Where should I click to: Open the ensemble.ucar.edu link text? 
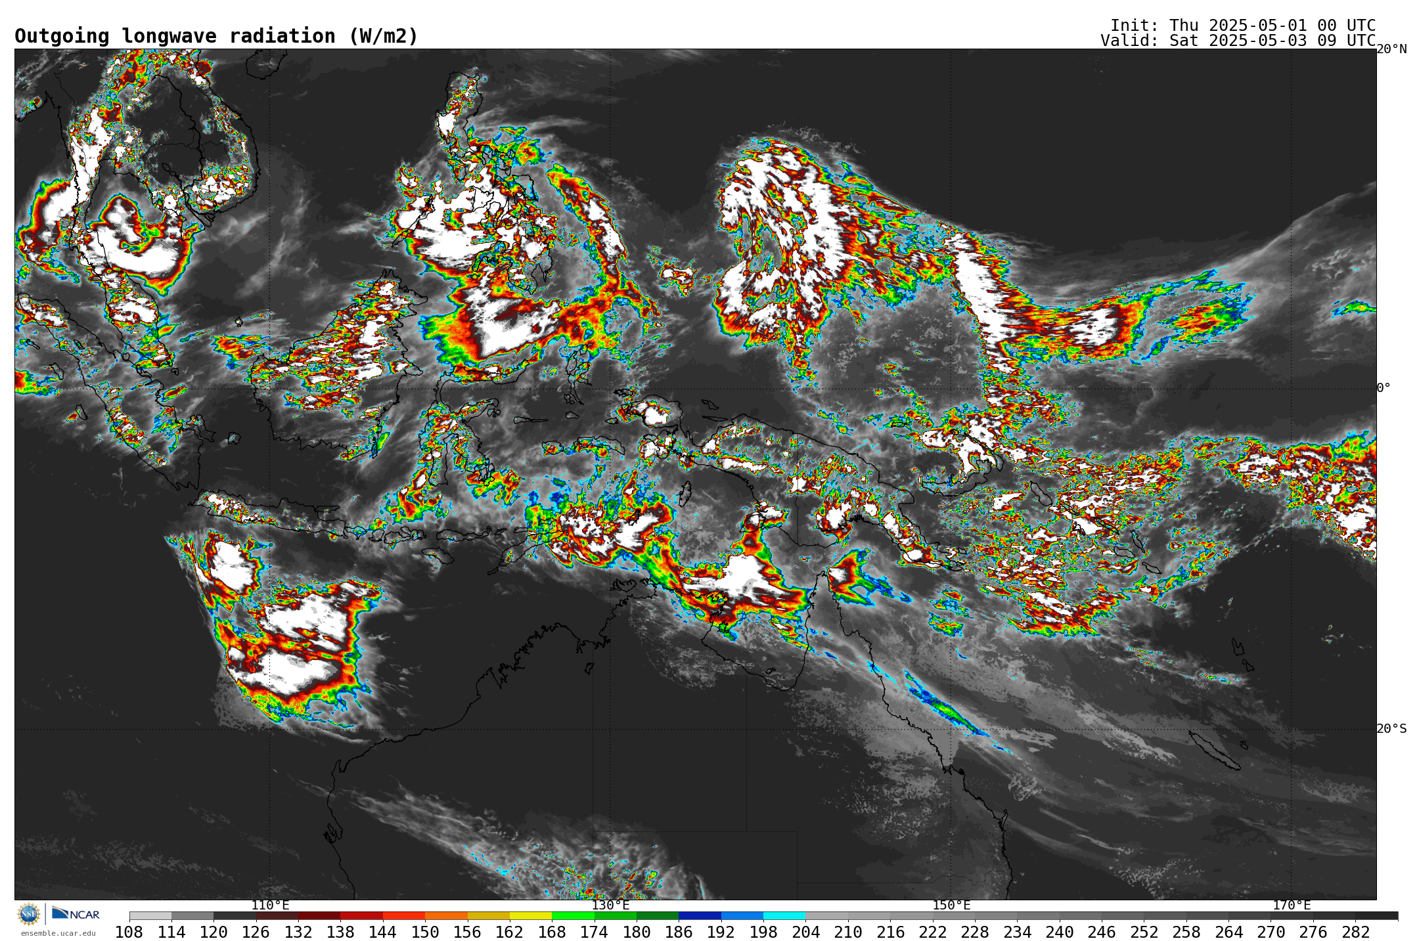click(58, 933)
